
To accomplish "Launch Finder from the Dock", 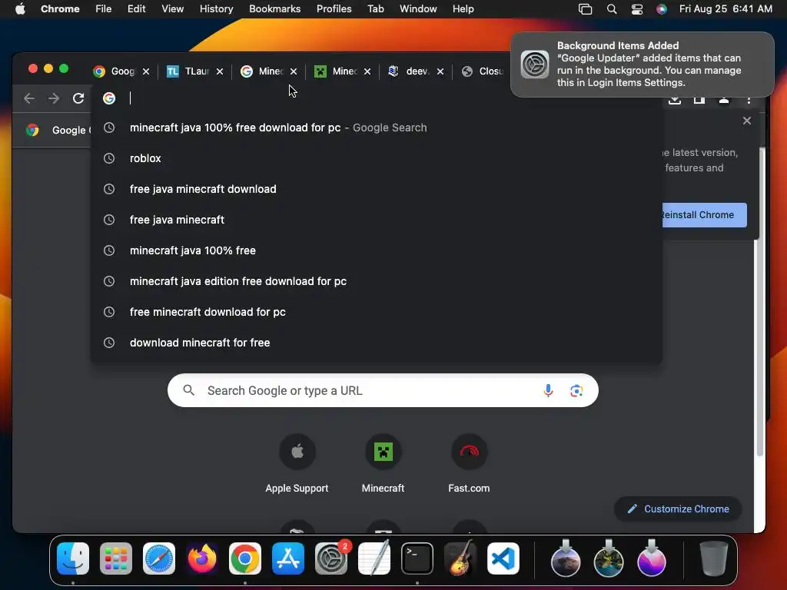I will pyautogui.click(x=73, y=559).
